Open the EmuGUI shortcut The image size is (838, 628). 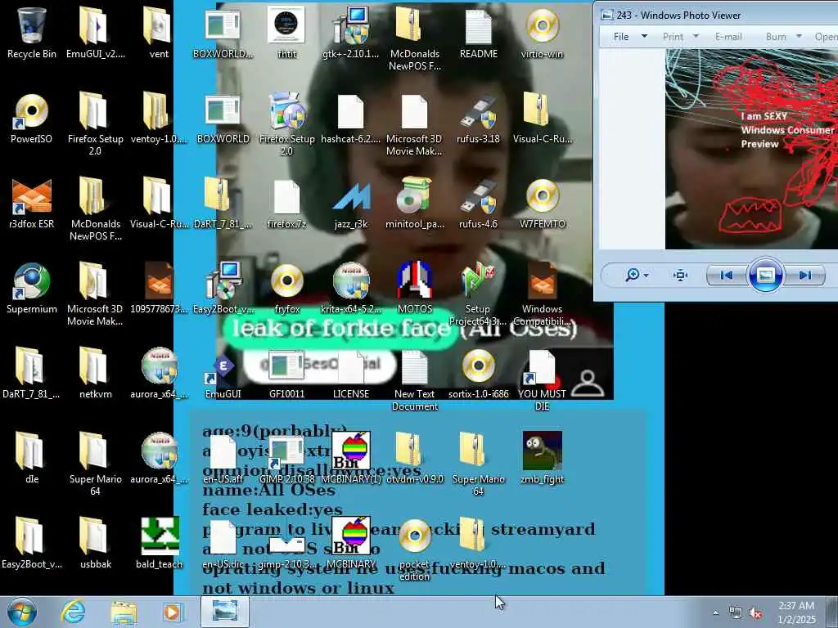click(223, 373)
